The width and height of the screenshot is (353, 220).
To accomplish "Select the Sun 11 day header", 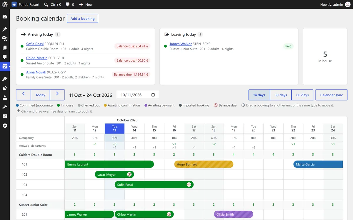I will click(x=75, y=128).
